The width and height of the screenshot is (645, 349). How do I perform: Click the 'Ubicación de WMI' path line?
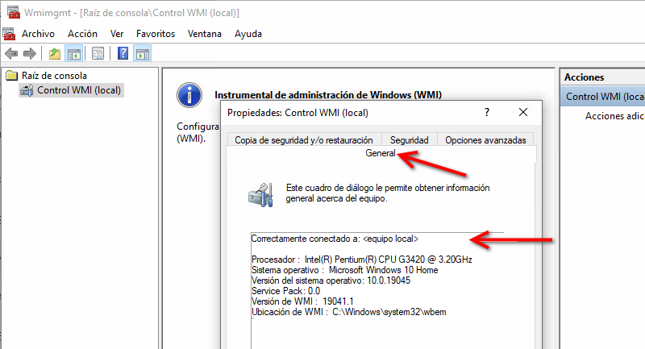[x=349, y=312]
